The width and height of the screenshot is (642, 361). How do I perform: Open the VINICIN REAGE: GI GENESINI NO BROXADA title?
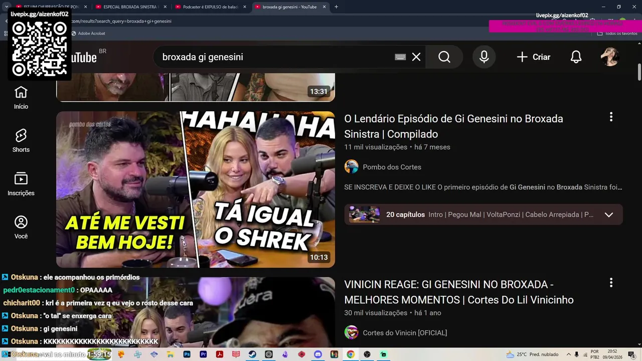(458, 292)
